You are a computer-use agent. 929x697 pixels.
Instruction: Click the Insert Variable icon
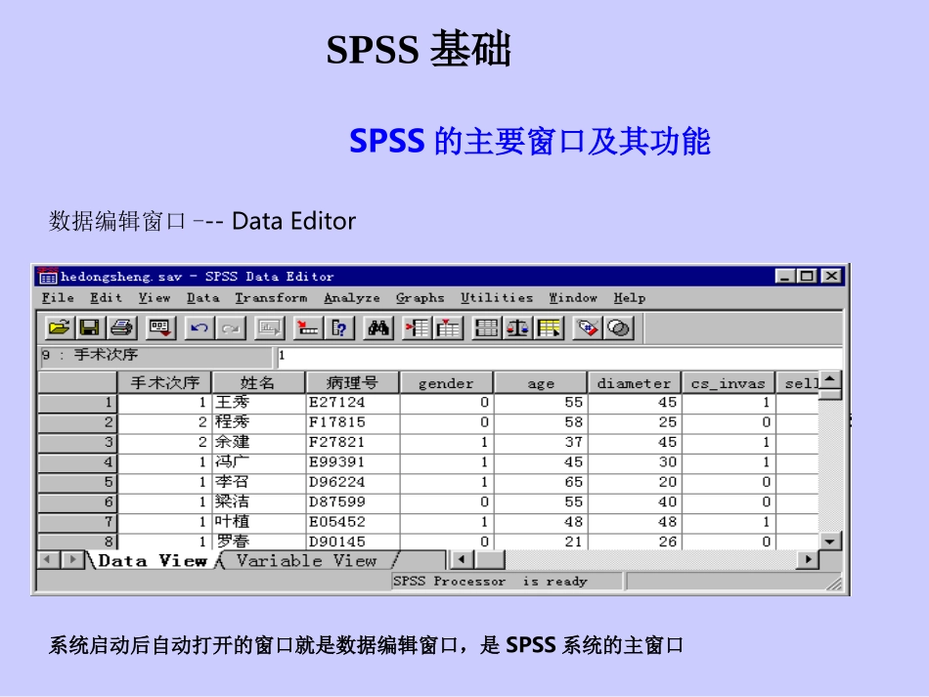(x=448, y=327)
